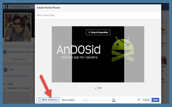Image resolution: width=172 pixels, height=107 pixels.
Task: Click the Lhoussain Mezouad search box
Action: [21, 7]
